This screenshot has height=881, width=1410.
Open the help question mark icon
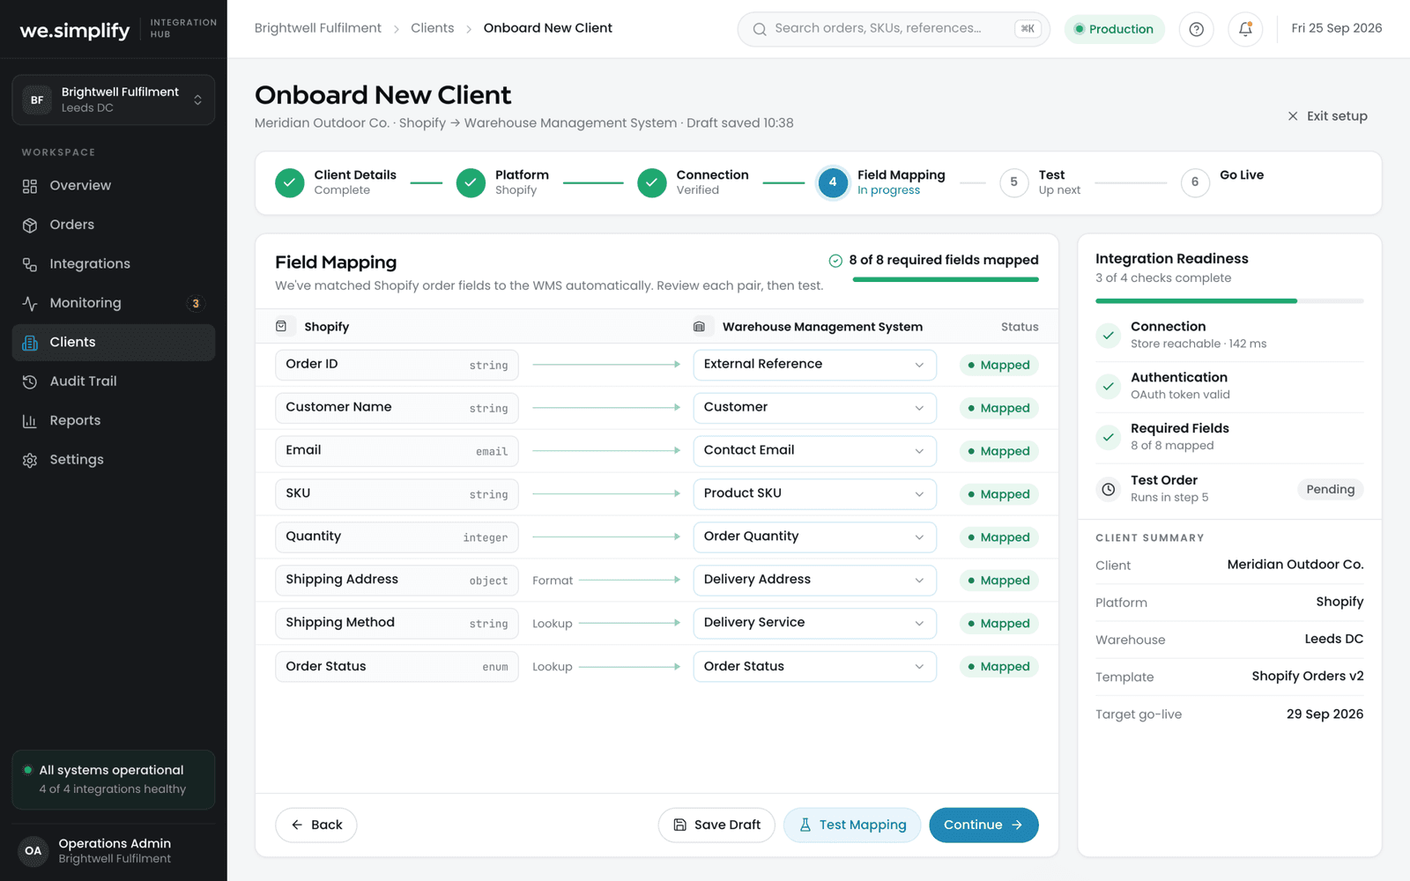[x=1196, y=29]
